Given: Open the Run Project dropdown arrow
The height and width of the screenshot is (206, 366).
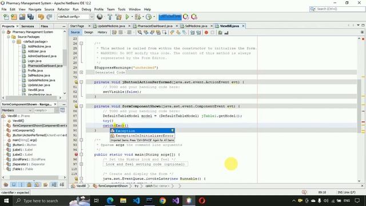Looking at the screenshot, I should [132, 17].
